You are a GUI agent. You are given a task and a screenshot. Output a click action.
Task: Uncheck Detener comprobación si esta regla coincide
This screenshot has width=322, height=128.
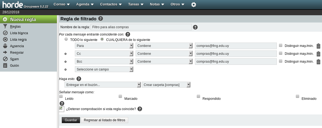[x=61, y=108]
